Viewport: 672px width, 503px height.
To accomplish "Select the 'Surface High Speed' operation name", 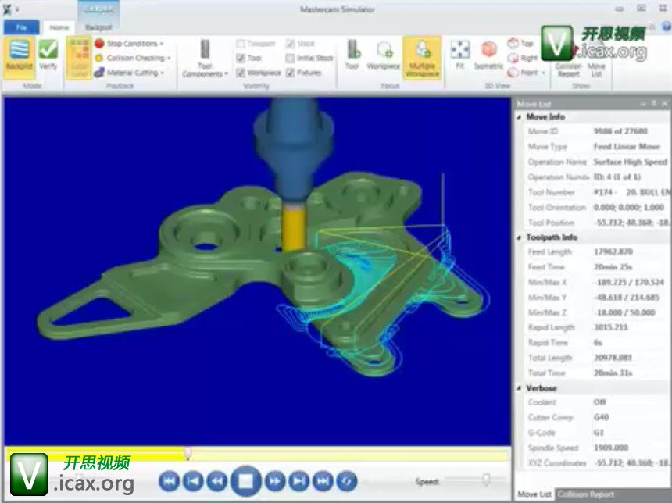I will click(630, 162).
